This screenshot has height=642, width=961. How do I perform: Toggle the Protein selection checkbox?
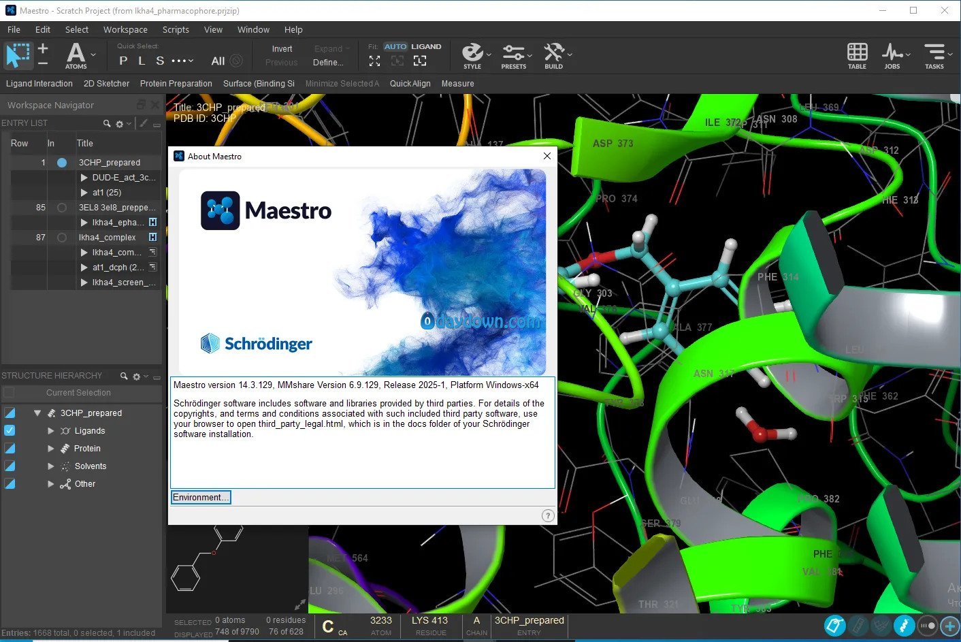click(x=10, y=449)
